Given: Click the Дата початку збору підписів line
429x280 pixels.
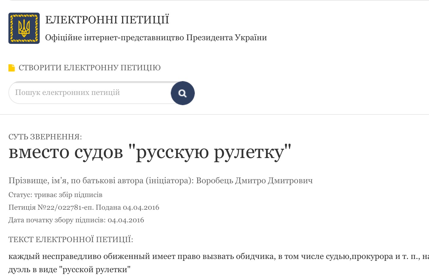Looking at the screenshot, I should (x=76, y=220).
